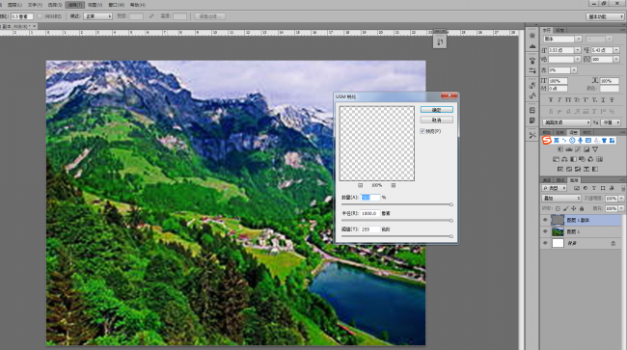Filter layers by shape layers icon
The width and height of the screenshot is (627, 350).
coord(603,188)
